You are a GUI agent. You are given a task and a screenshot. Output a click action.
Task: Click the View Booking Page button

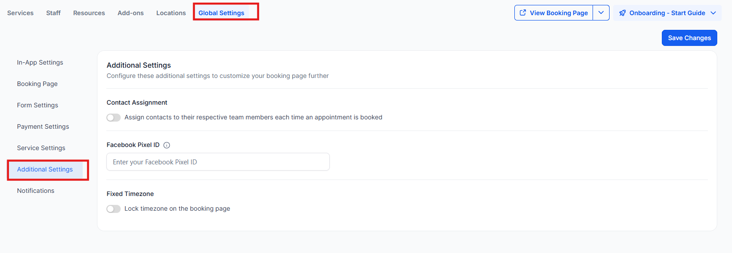[558, 13]
